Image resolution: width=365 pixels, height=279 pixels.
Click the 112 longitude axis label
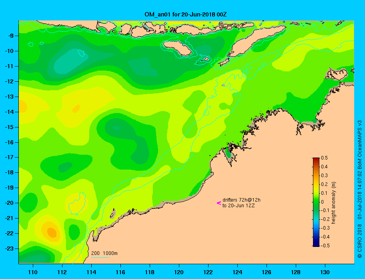(x=62, y=272)
